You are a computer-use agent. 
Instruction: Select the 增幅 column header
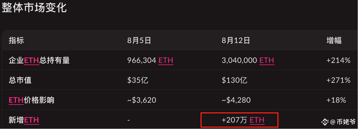[334, 41]
